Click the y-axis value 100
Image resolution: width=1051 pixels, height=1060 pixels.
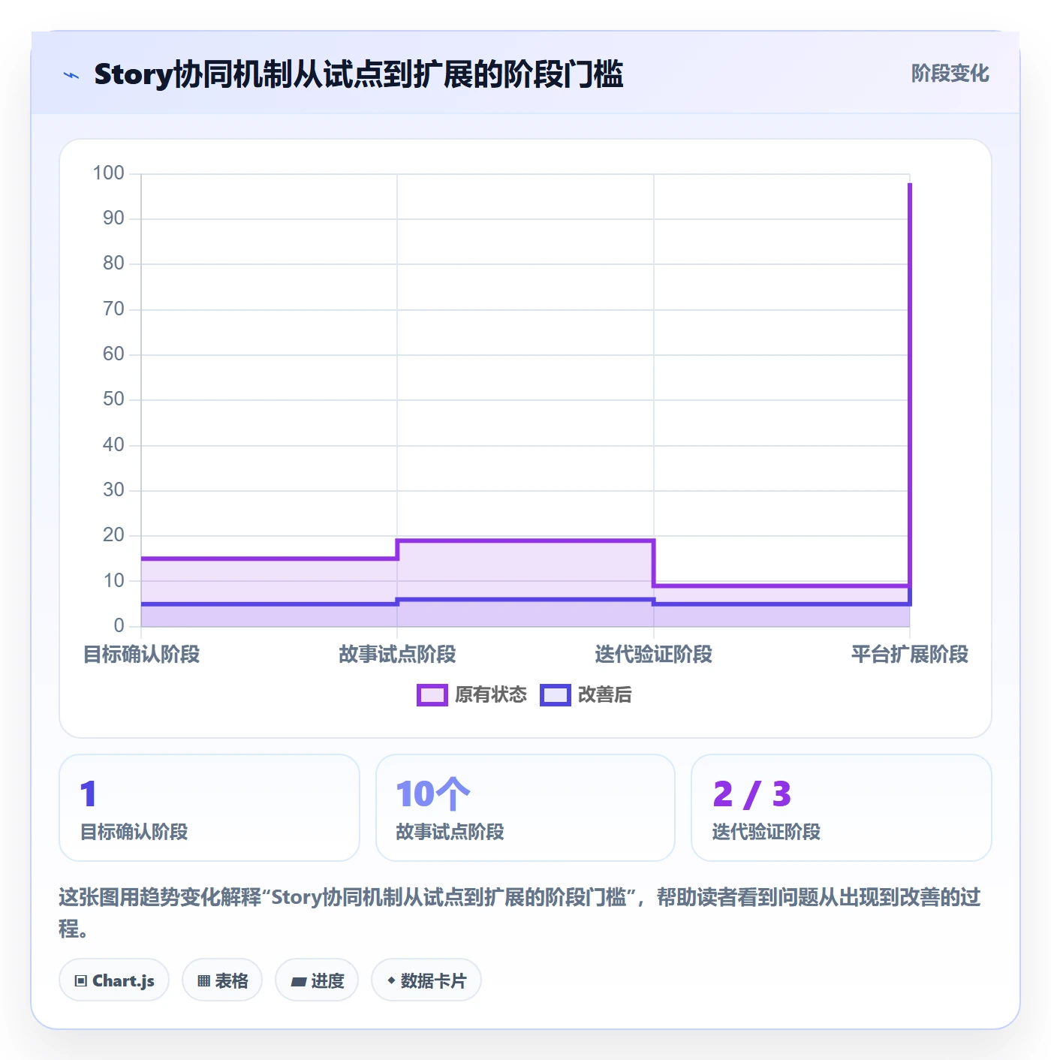(108, 173)
